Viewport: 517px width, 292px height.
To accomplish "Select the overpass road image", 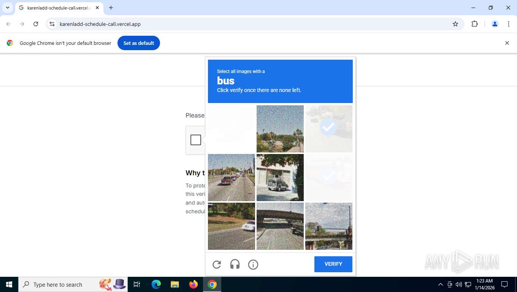I will [280, 226].
